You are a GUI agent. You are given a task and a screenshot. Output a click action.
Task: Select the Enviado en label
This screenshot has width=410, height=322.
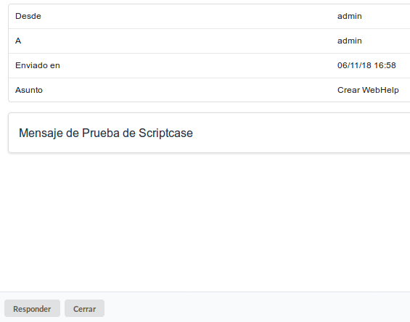pos(38,65)
